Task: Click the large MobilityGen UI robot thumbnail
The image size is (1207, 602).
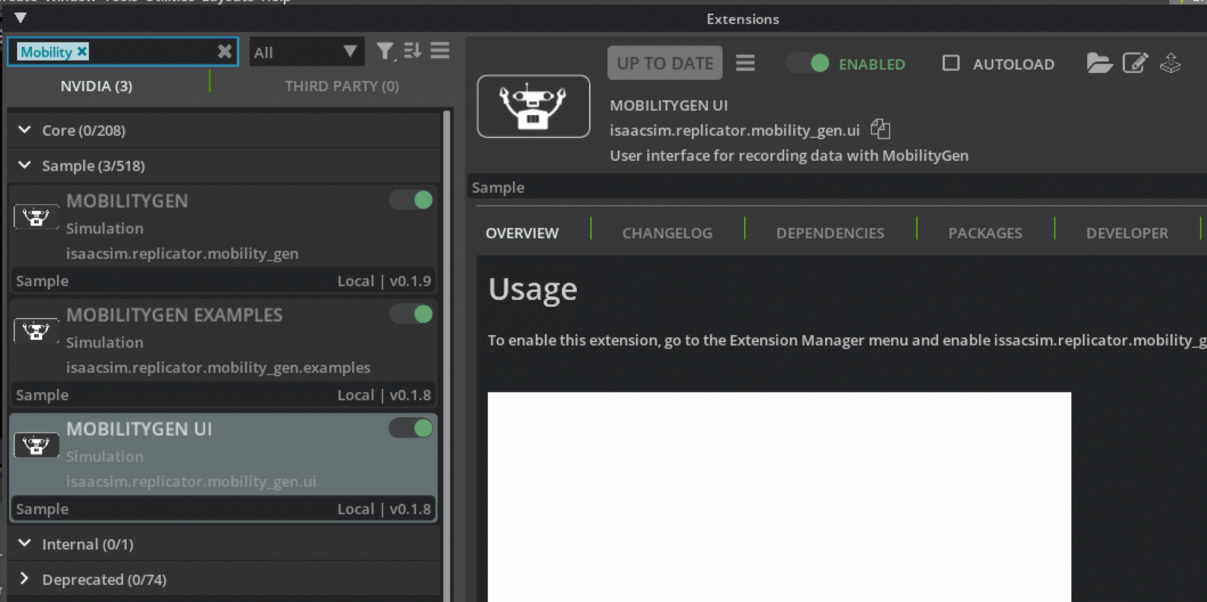Action: click(x=533, y=106)
